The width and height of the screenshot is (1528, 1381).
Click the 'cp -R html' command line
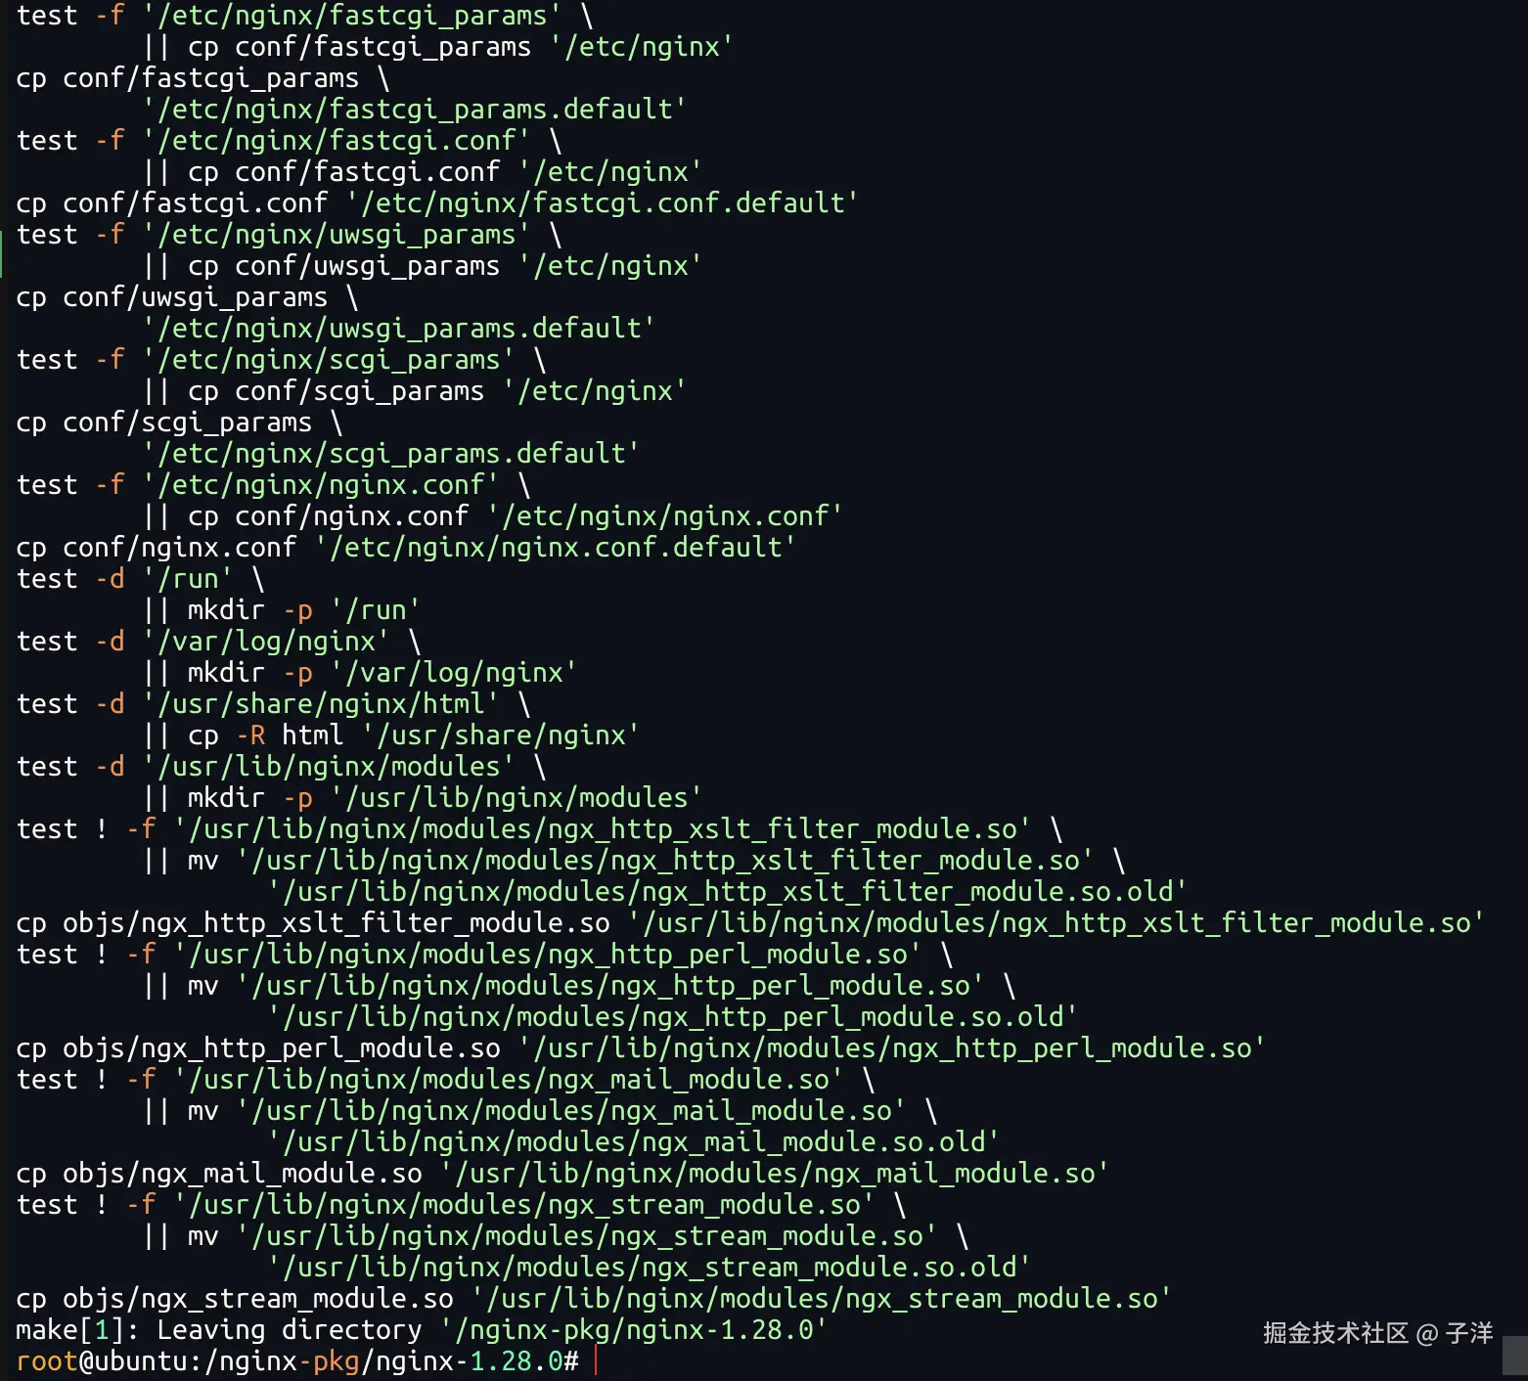pyautogui.click(x=391, y=735)
